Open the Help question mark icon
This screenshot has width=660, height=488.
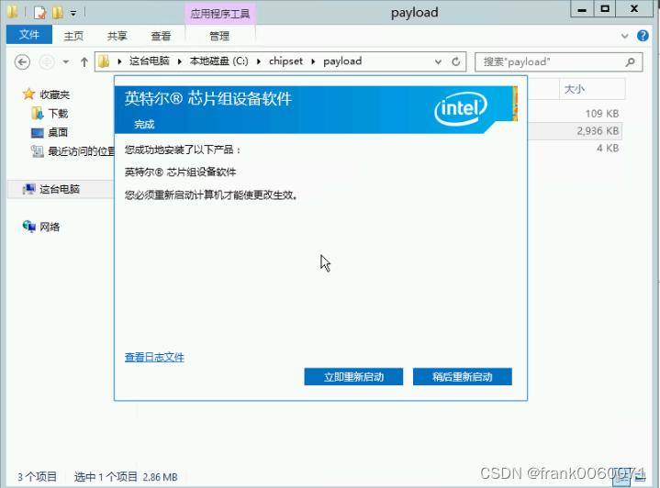643,36
